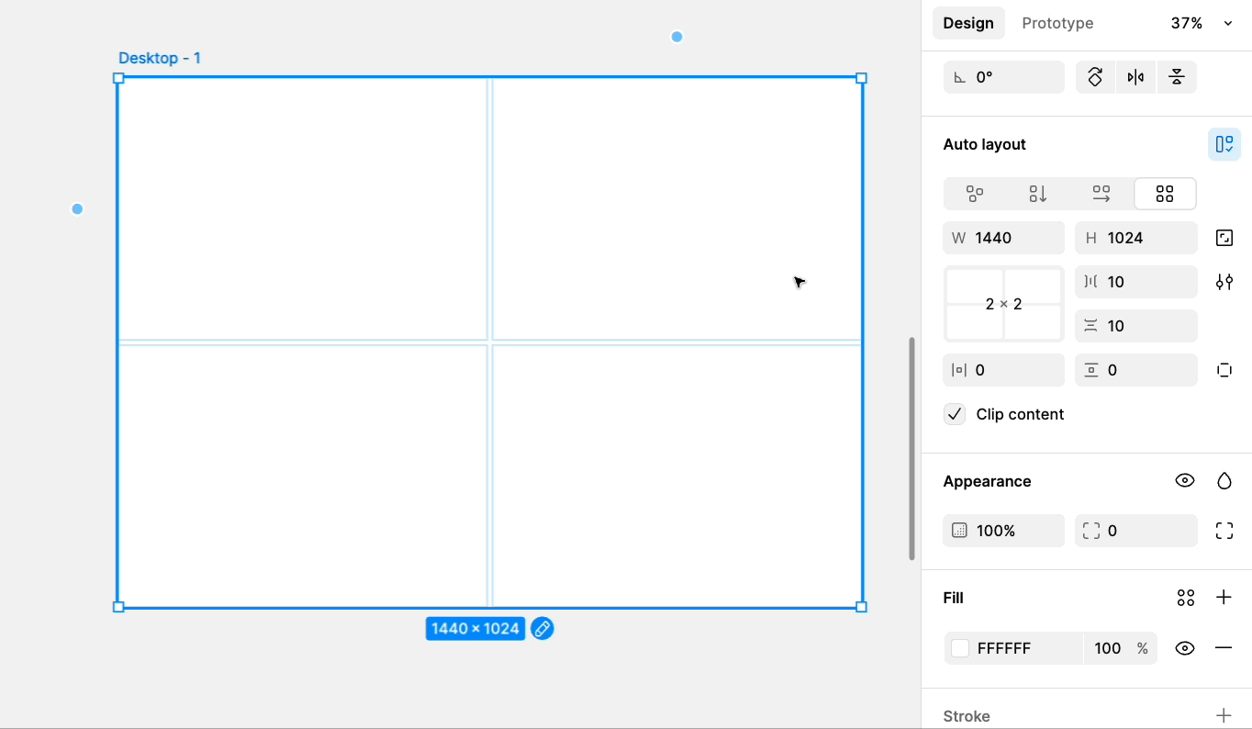Open the zoom level dropdown
1252x729 pixels.
pyautogui.click(x=1227, y=23)
